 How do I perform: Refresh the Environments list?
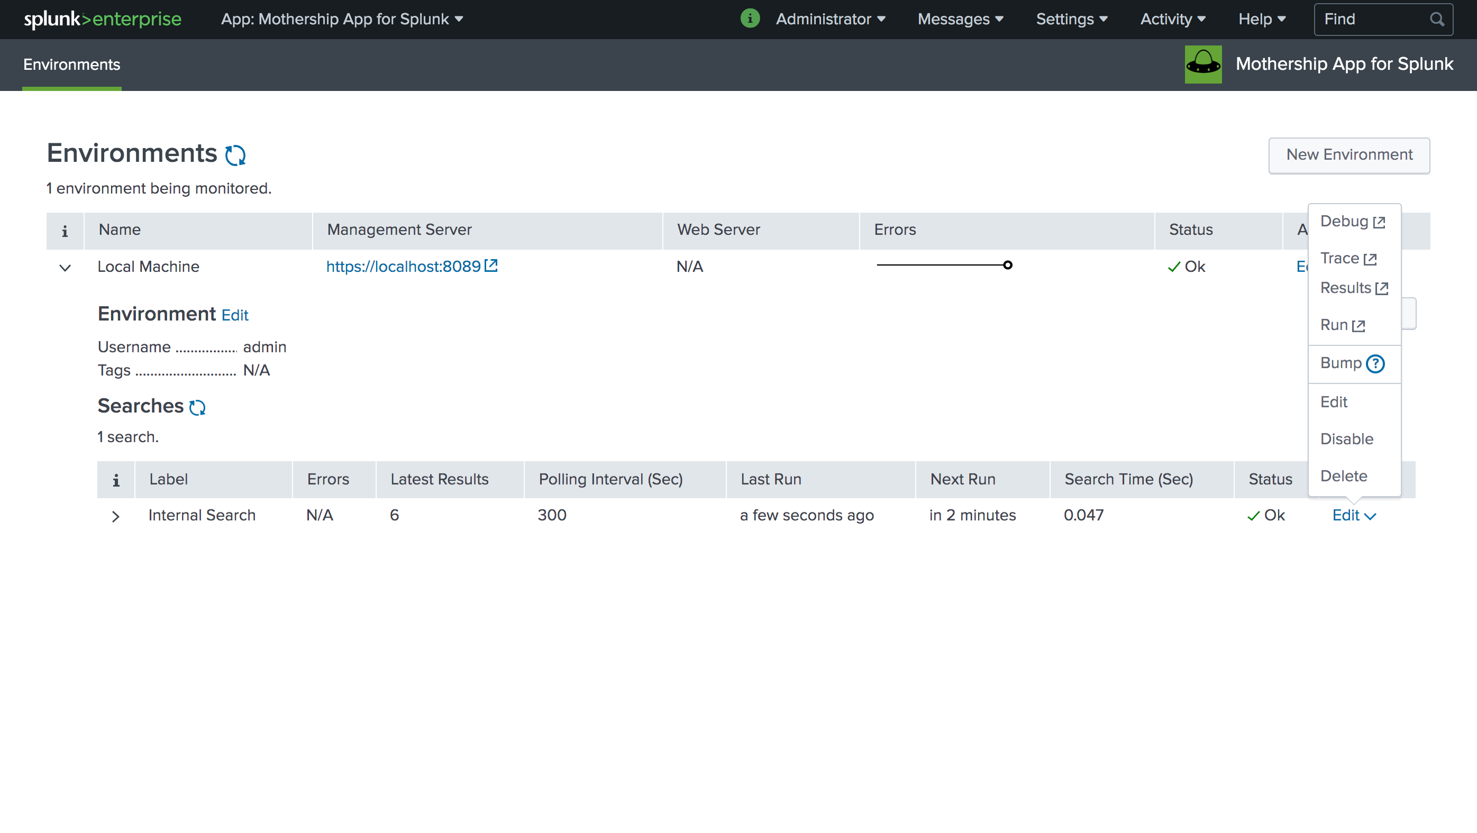point(235,155)
